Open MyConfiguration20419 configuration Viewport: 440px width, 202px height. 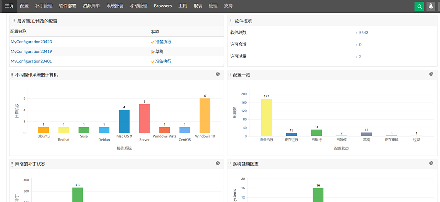point(31,51)
